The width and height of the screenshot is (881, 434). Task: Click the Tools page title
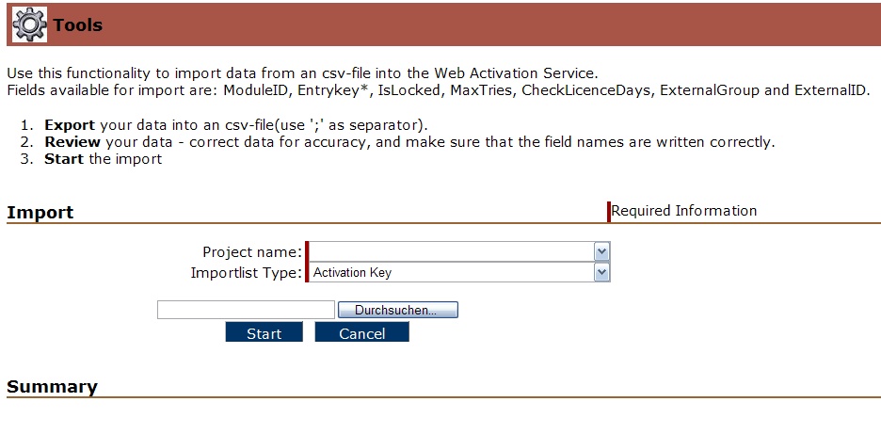point(78,25)
